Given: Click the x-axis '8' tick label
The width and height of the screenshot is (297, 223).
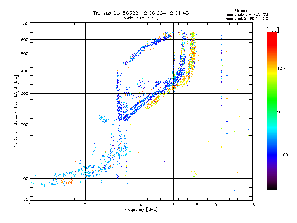Looking at the screenshot, I should coord(197,205).
